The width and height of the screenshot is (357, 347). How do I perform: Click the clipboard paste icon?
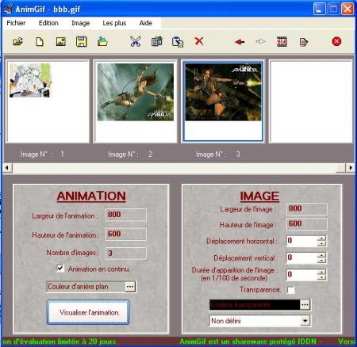click(178, 42)
